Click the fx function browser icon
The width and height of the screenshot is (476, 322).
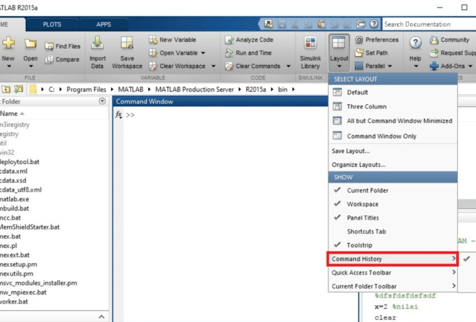point(119,115)
